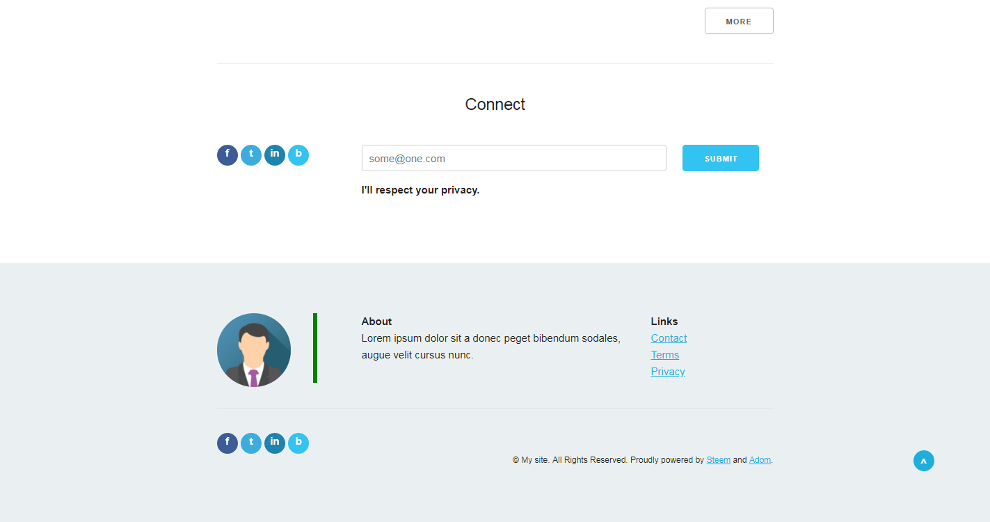Screen dimensions: 990x522
Task: Follow the Steem link in footer
Action: (719, 460)
